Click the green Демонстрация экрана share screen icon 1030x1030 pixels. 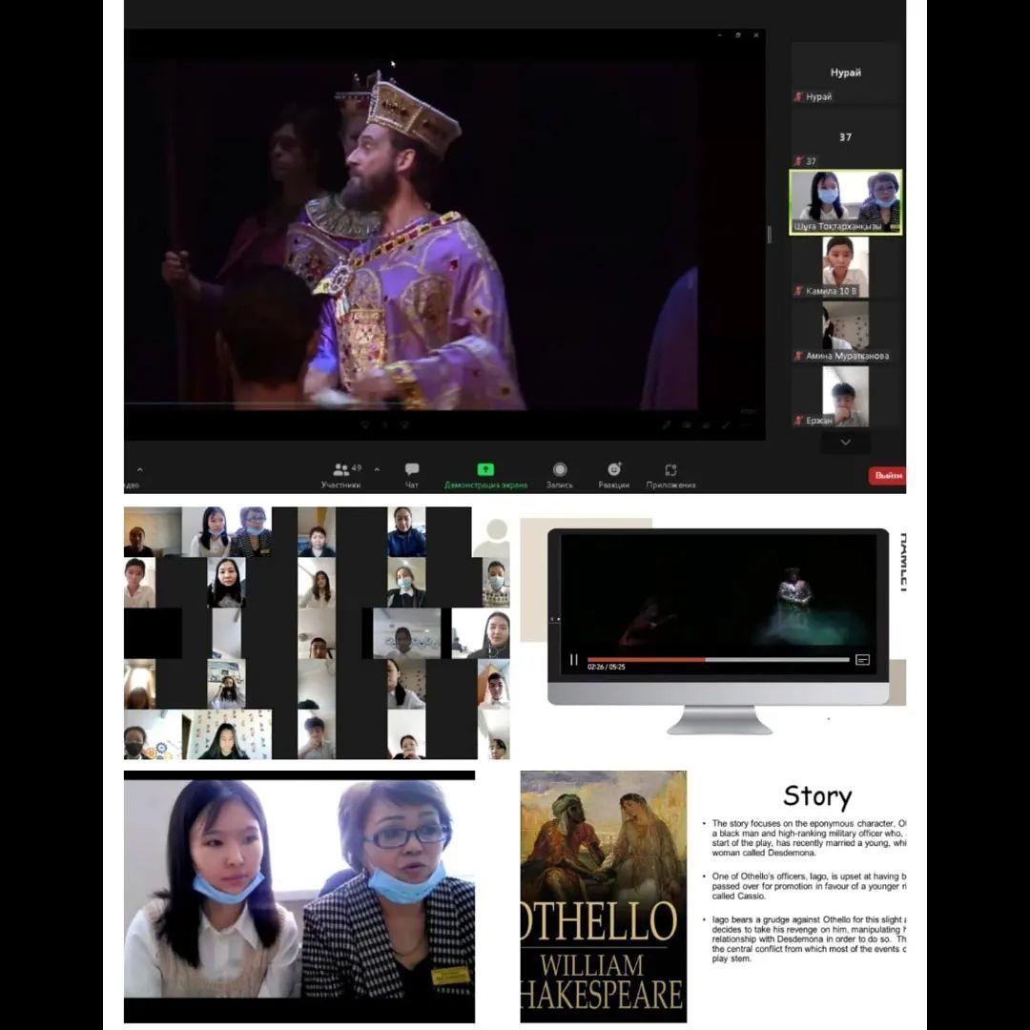point(485,469)
